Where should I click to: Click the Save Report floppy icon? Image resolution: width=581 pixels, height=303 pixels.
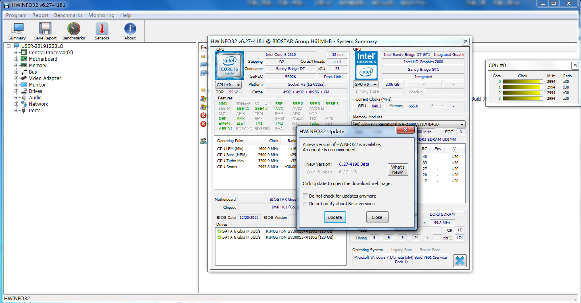click(45, 29)
